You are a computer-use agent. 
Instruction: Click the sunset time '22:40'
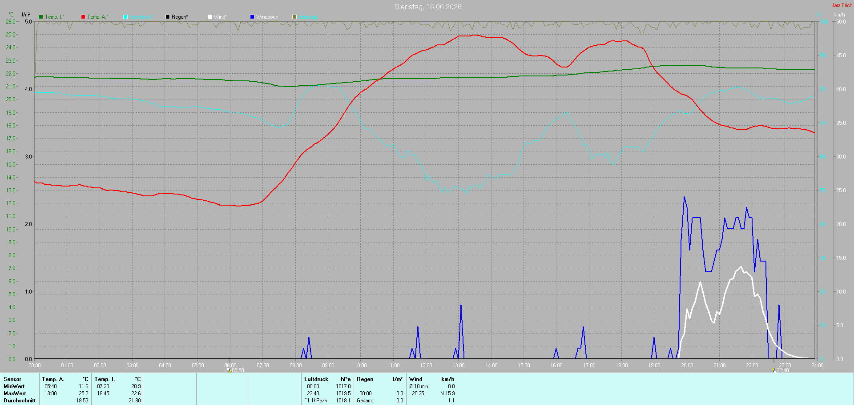782,370
